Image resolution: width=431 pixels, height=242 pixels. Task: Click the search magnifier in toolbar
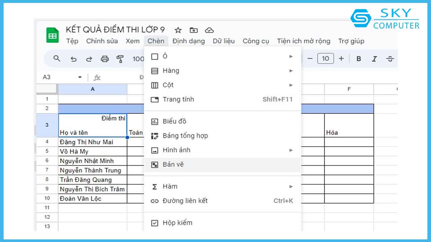[x=57, y=59]
